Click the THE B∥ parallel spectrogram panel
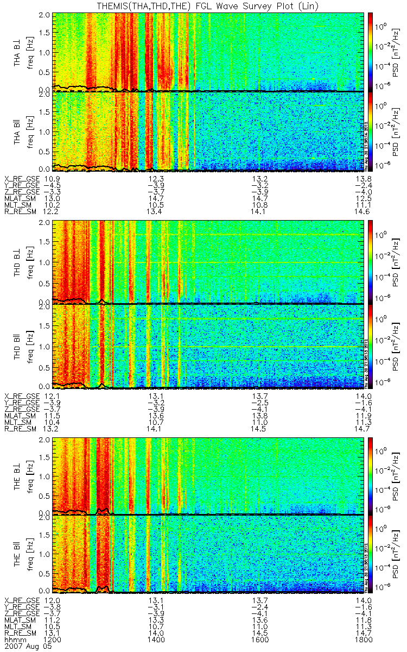 [208, 554]
